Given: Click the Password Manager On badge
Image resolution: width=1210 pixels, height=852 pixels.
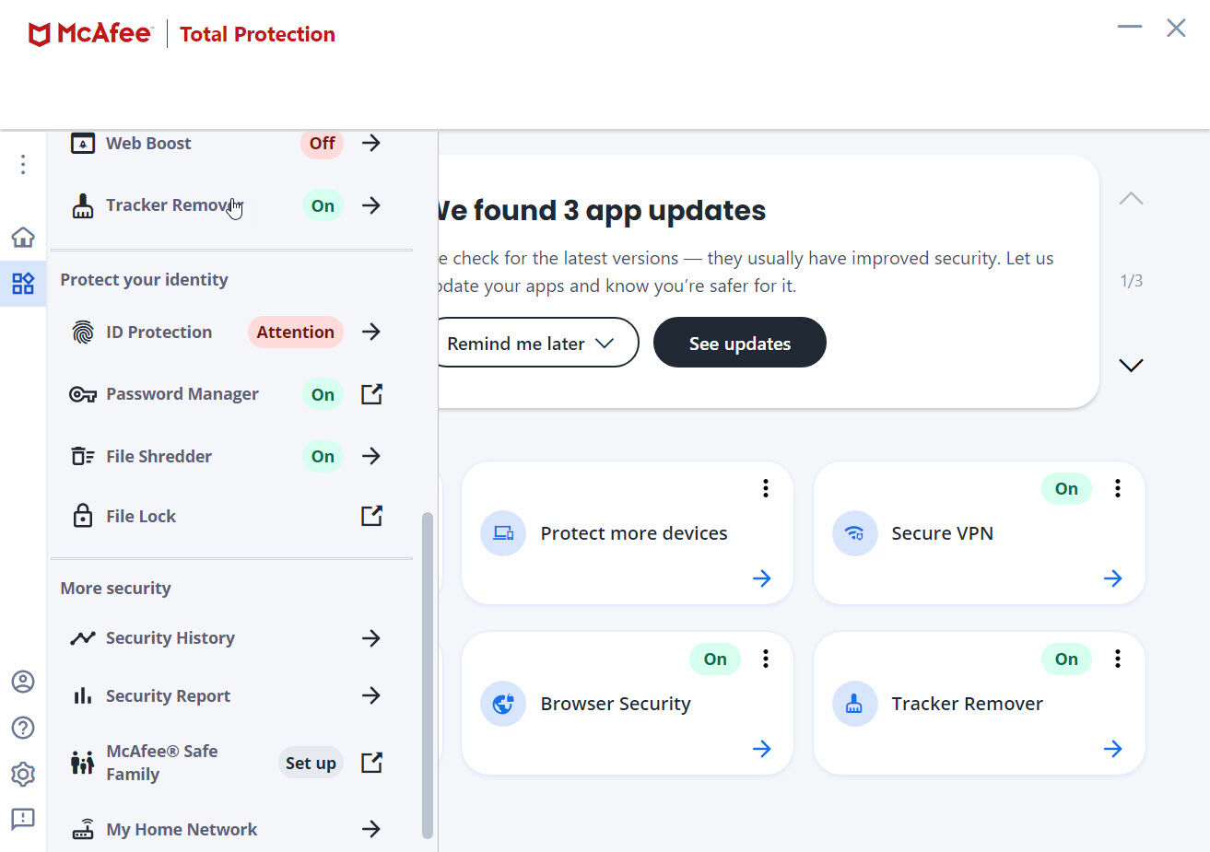Looking at the screenshot, I should point(323,394).
